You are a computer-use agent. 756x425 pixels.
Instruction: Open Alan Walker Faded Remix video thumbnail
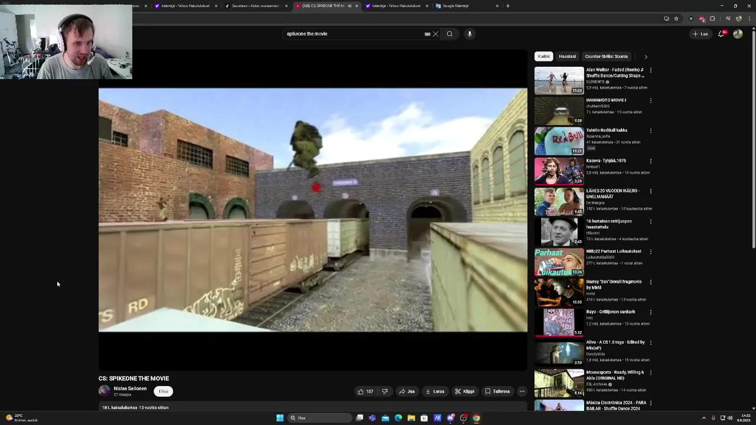[559, 80]
